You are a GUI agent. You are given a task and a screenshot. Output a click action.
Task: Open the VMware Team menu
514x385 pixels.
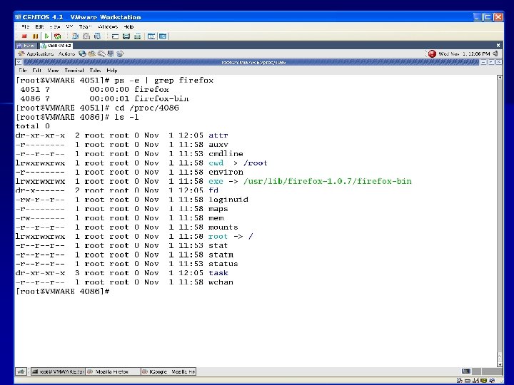(85, 26)
